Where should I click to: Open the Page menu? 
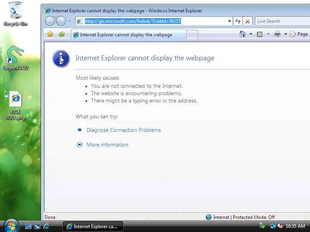(x=299, y=34)
